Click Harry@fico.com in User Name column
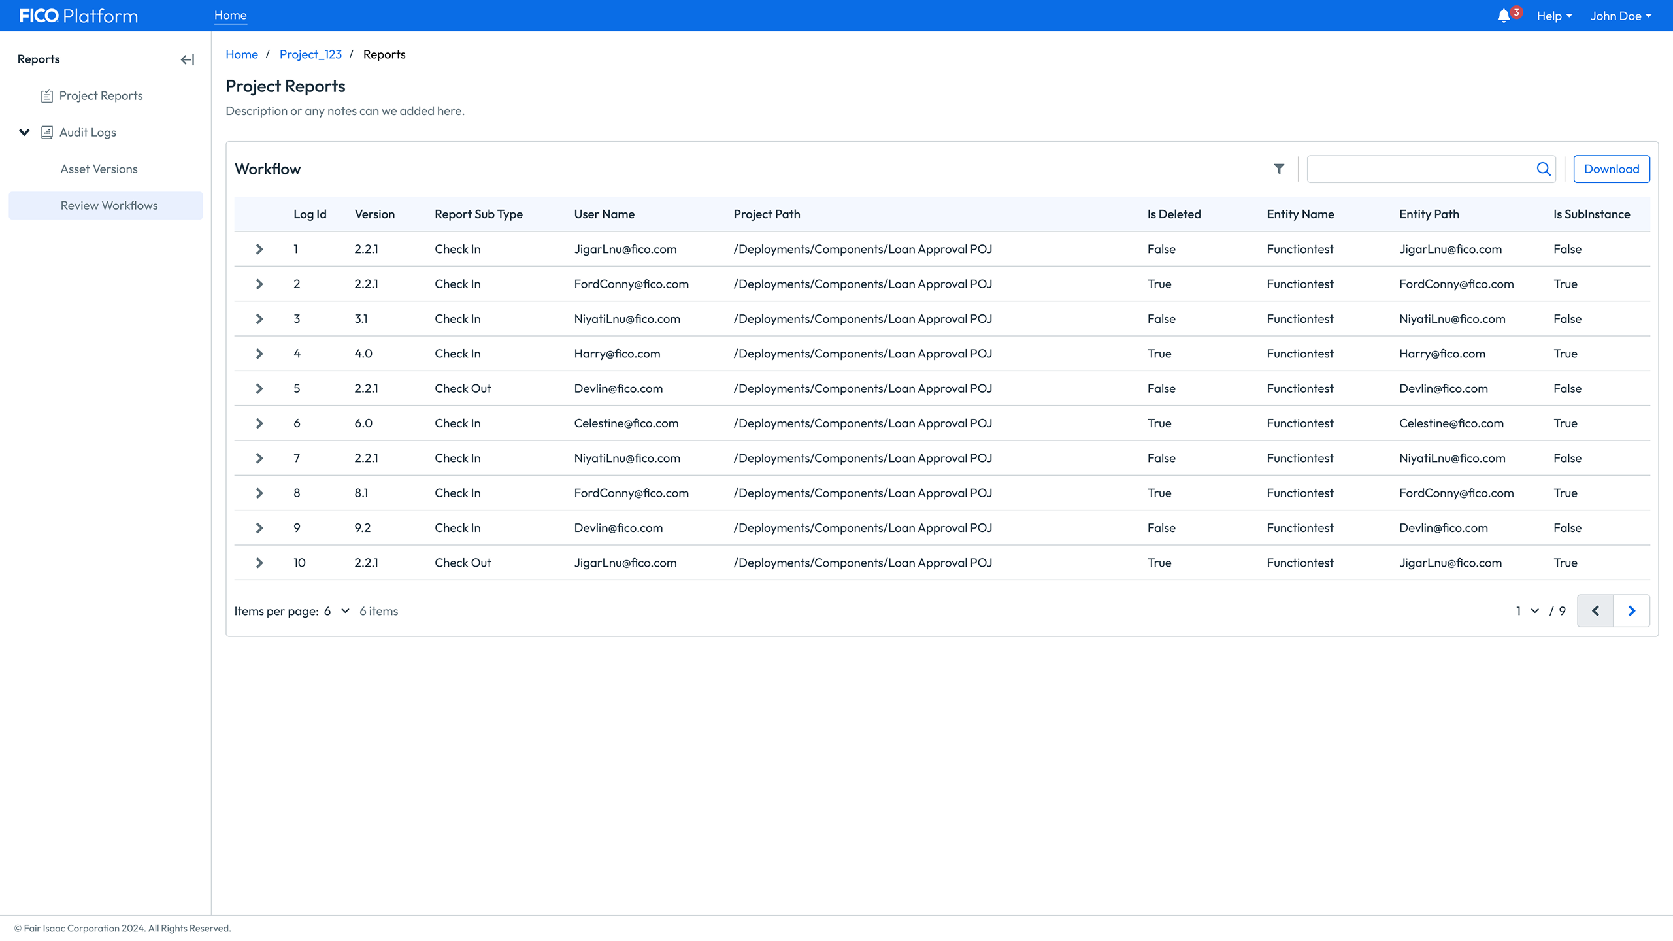The width and height of the screenshot is (1673, 941). 617,354
